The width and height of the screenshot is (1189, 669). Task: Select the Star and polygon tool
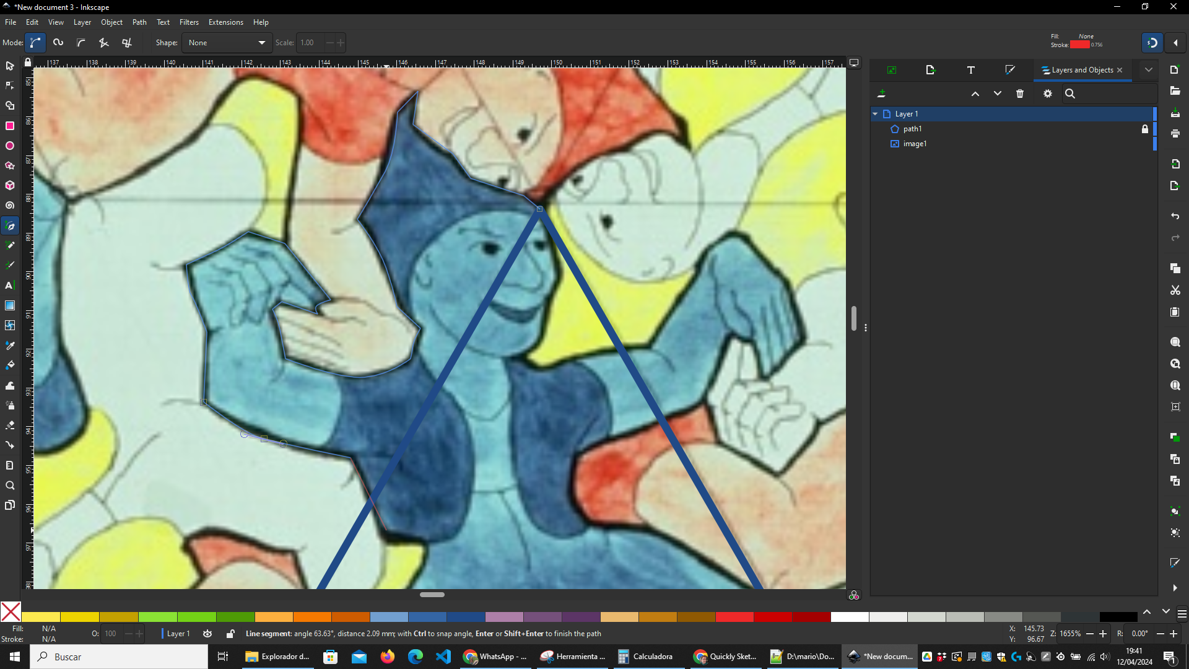click(x=10, y=165)
